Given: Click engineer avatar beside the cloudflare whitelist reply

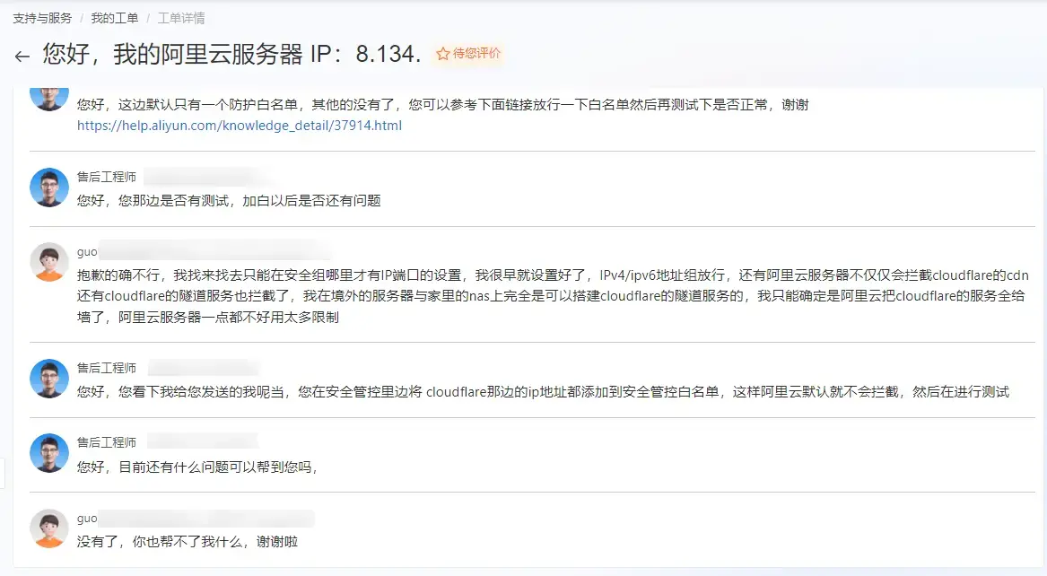Looking at the screenshot, I should (x=48, y=379).
